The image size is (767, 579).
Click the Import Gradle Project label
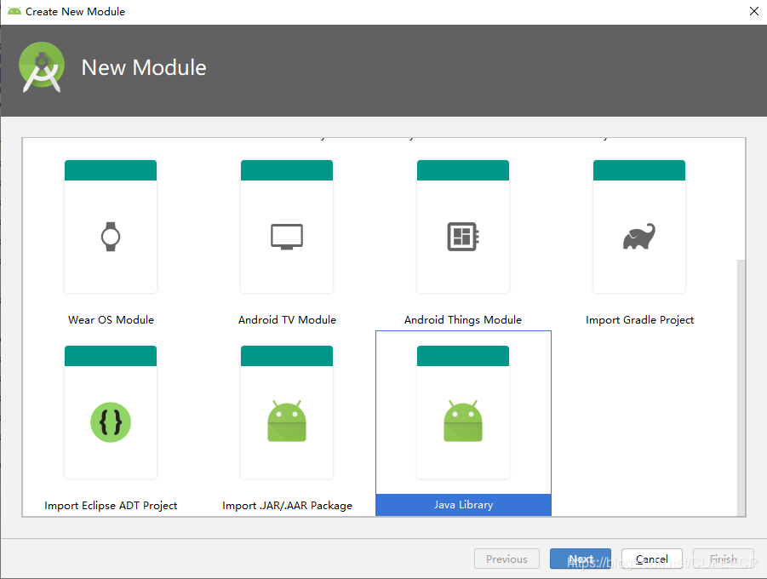[x=640, y=319]
